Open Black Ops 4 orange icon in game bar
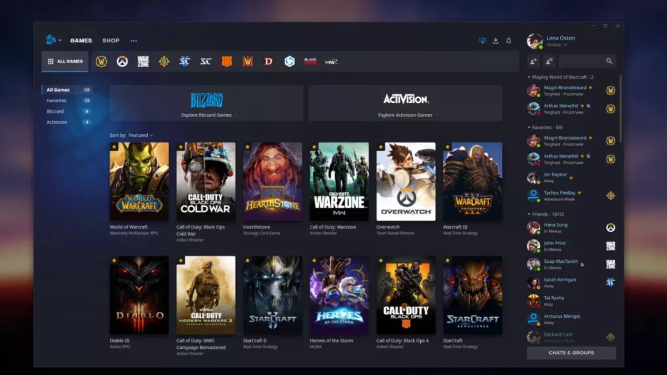 227,62
